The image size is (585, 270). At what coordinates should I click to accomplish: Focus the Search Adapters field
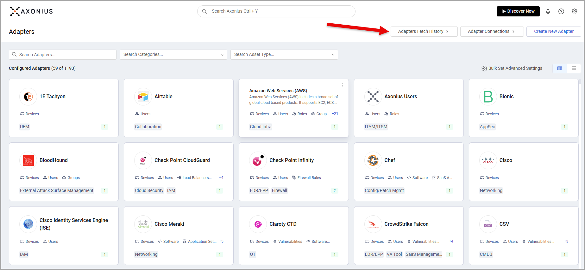coord(63,55)
